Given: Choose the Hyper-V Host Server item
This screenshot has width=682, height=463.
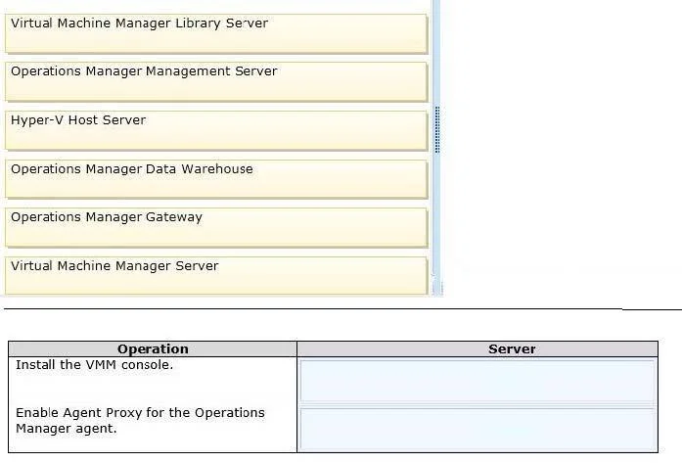Looking at the screenshot, I should point(216,130).
